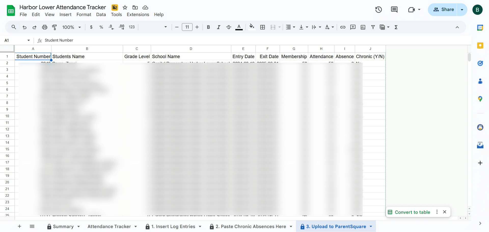This screenshot has width=489, height=232.
Task: Open the Borders tool
Action: point(263,27)
